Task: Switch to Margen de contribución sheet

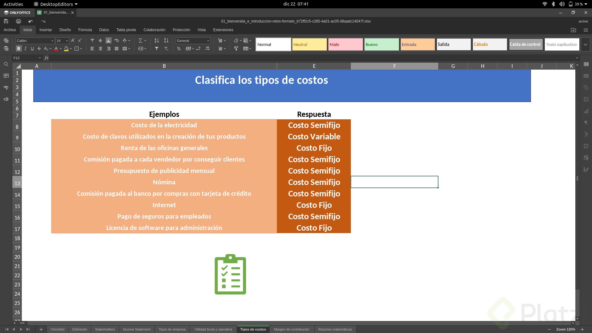Action: click(291, 329)
